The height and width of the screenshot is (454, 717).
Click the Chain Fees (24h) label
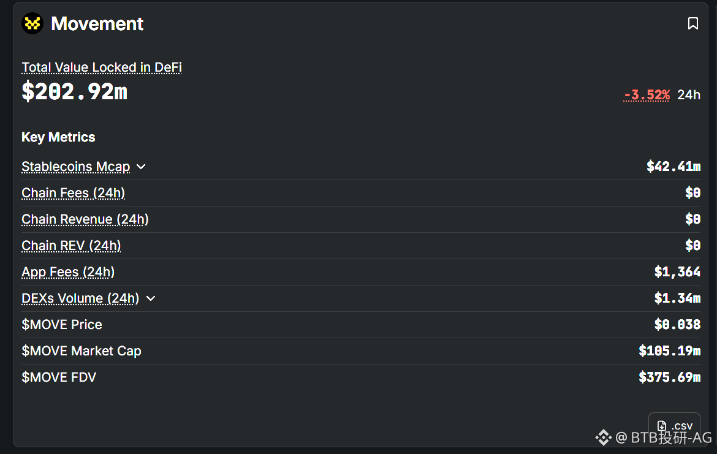pos(73,193)
